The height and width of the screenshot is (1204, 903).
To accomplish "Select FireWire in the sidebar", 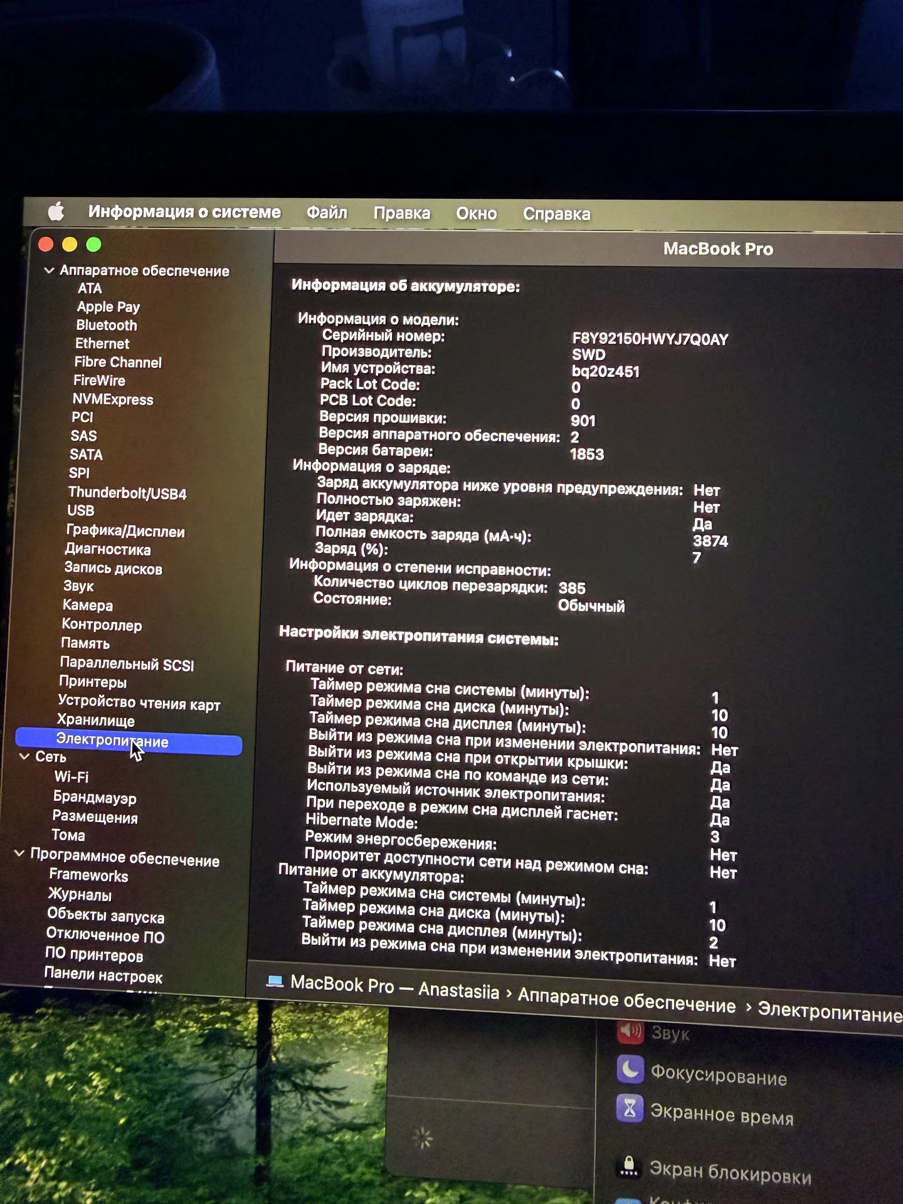I will pos(99,381).
